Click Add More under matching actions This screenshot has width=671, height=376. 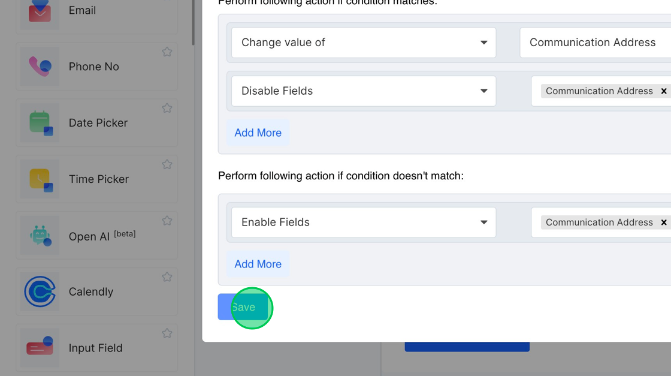(x=258, y=133)
